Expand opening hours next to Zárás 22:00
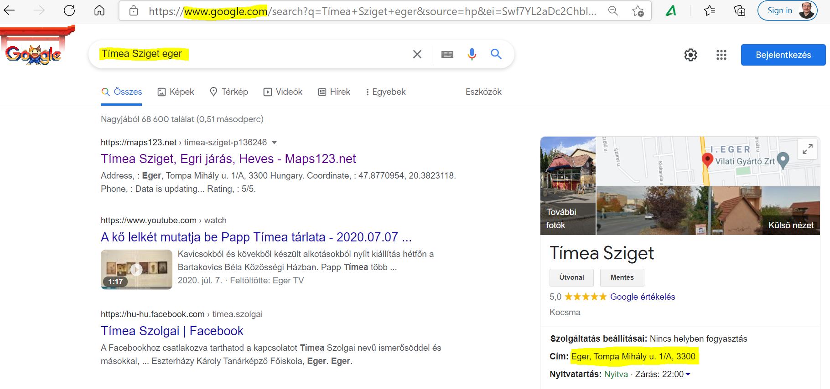The height and width of the screenshot is (389, 830). (x=688, y=374)
